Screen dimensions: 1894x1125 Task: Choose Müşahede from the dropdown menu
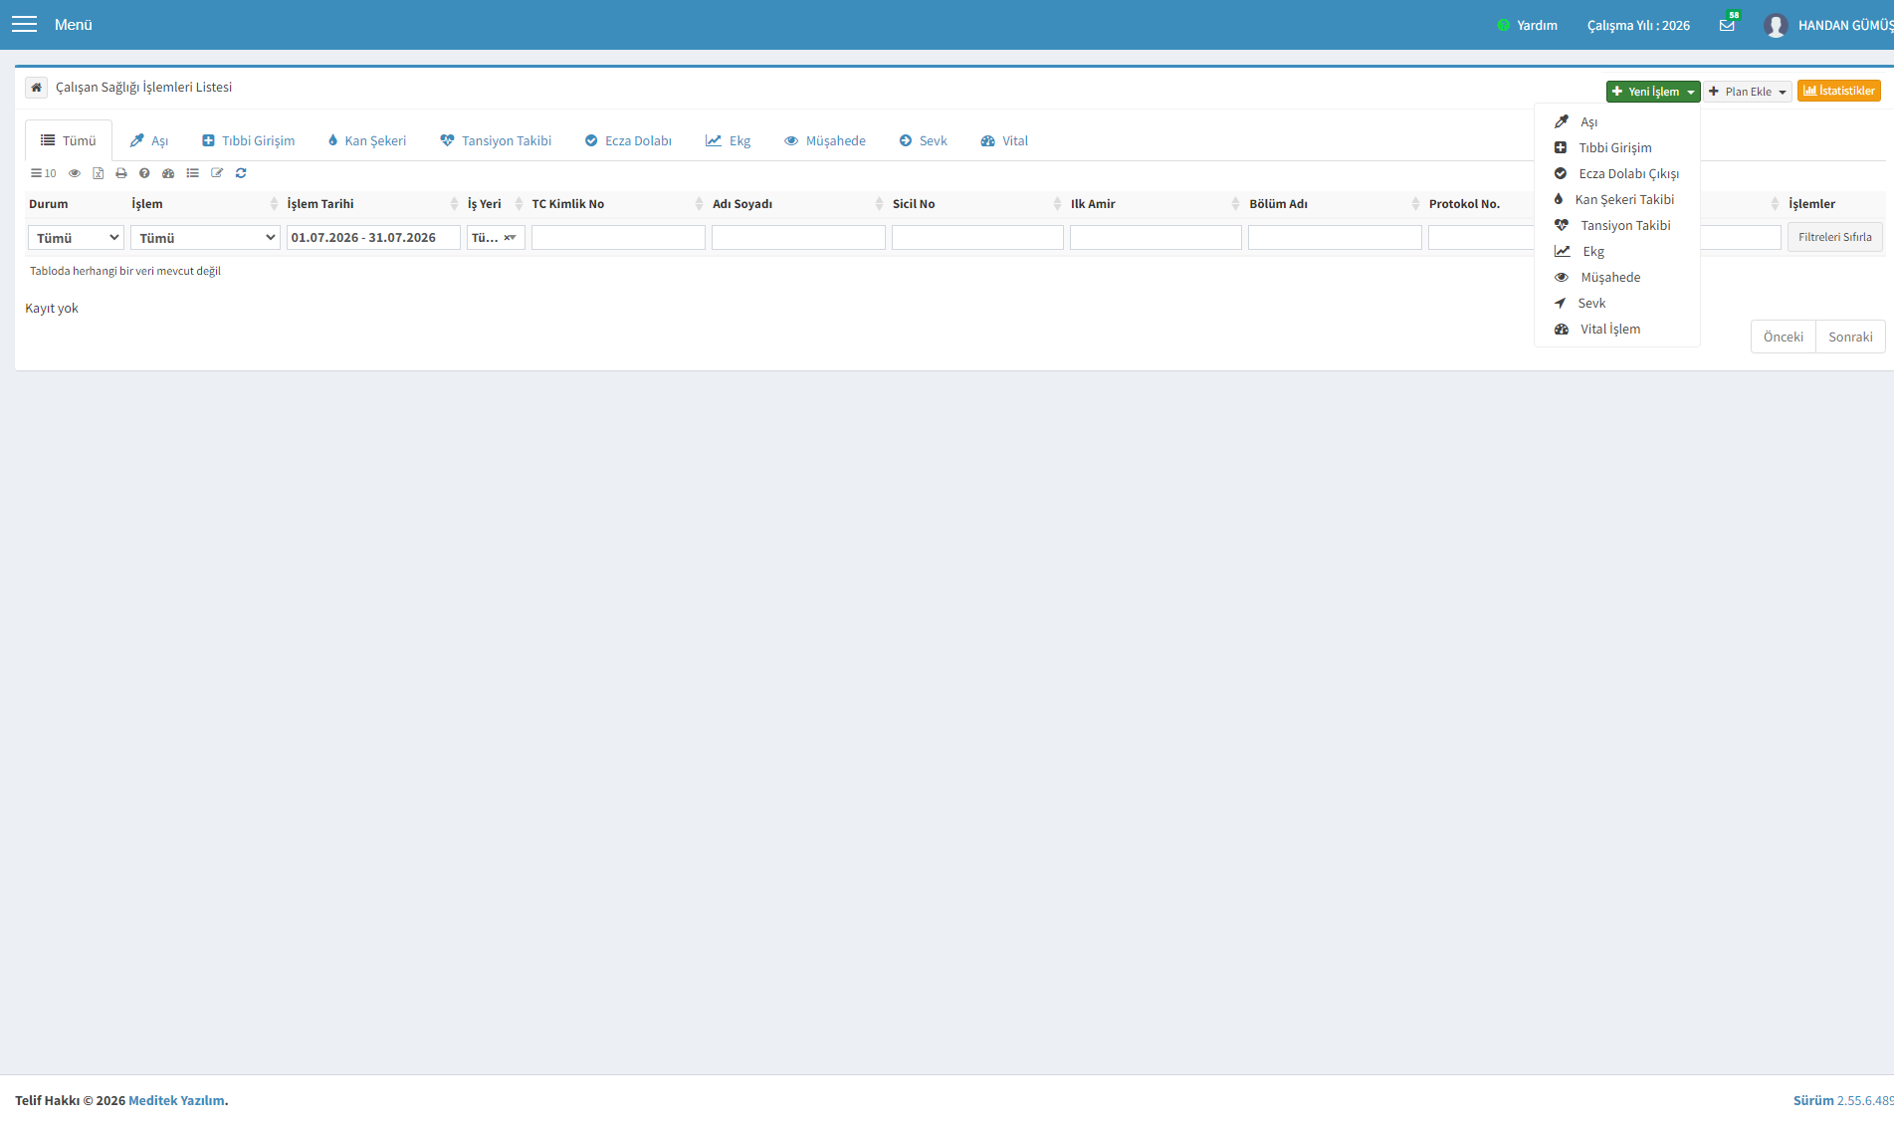click(1617, 277)
